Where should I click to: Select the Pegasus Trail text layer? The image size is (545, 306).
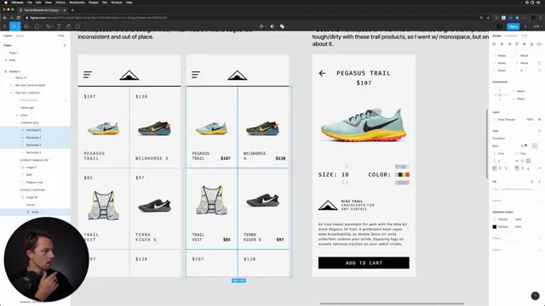click(x=35, y=182)
